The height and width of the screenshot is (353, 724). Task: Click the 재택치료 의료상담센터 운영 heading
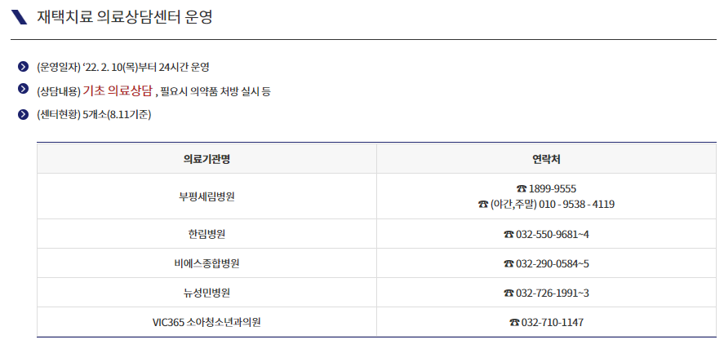125,17
